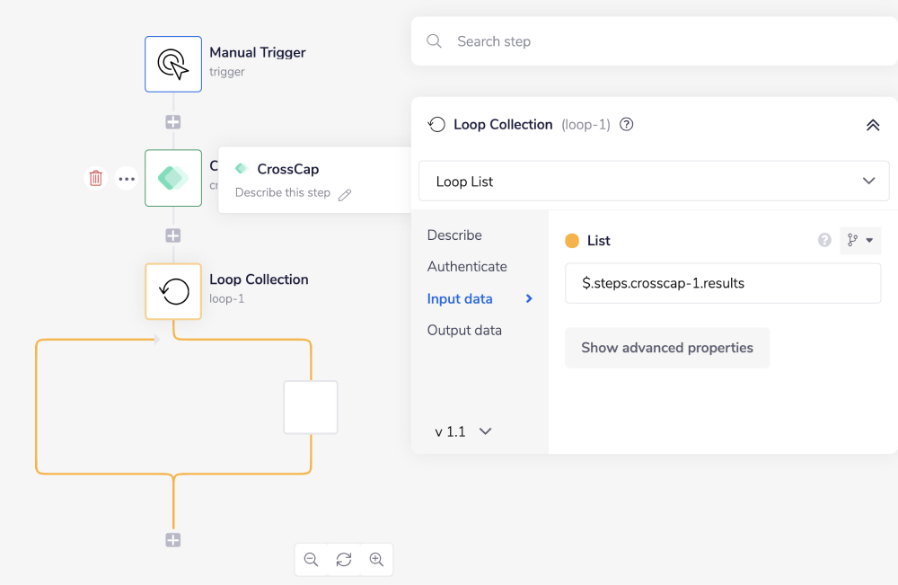Open the Authenticate tab
The image size is (898, 585).
pos(467,266)
